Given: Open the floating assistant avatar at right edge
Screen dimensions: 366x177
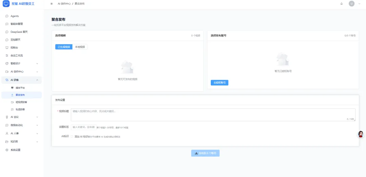Looking at the screenshot, I should pyautogui.click(x=361, y=134).
